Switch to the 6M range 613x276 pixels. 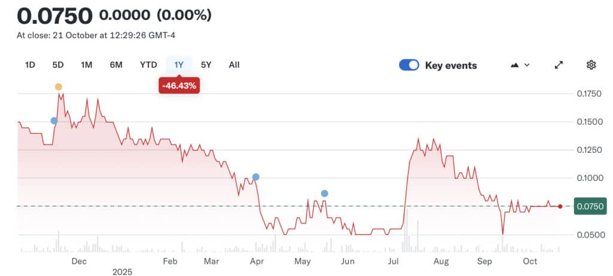pyautogui.click(x=116, y=65)
